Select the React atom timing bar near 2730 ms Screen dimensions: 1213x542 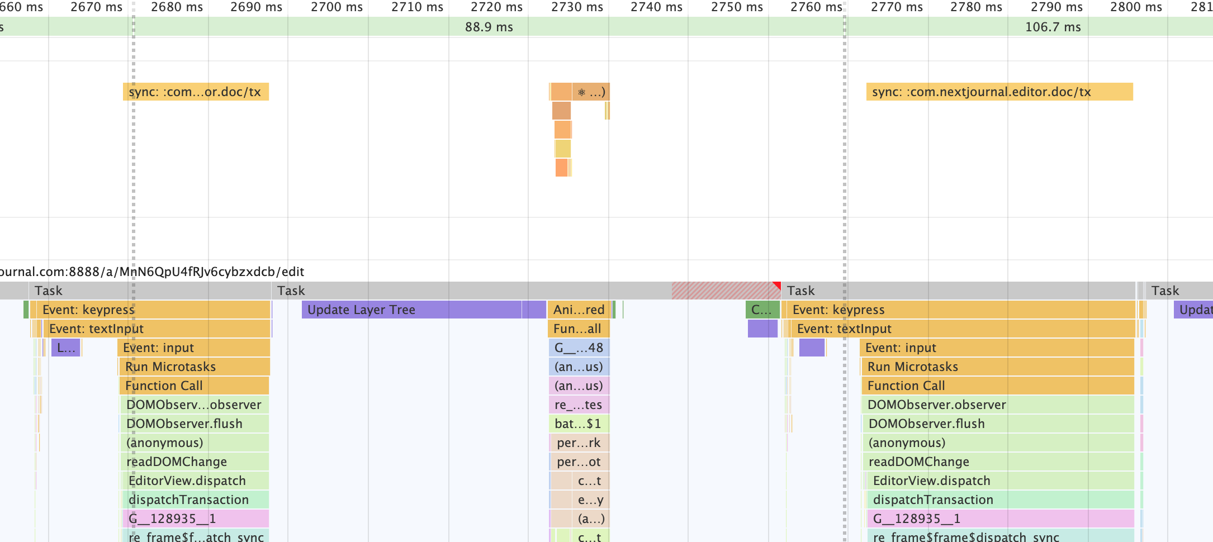pyautogui.click(x=591, y=92)
